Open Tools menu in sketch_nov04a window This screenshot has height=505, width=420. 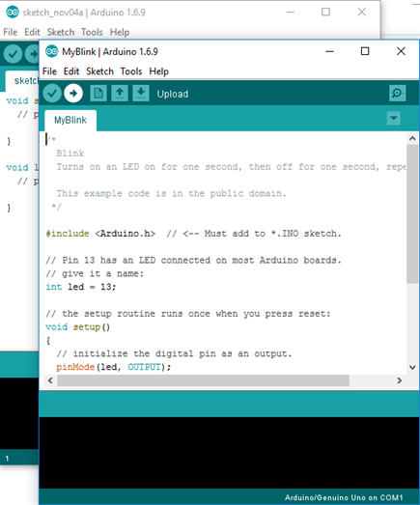tap(92, 32)
